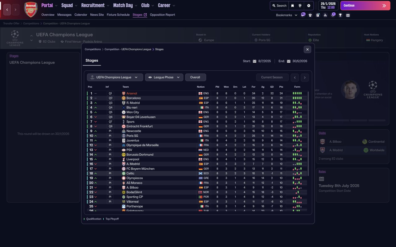396x247 pixels.
Task: Open the Competitions breadcrumb in the dialog
Action: [x=93, y=49]
